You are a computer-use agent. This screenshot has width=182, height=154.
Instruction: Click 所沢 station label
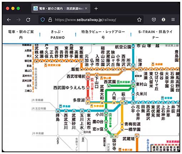[128, 62]
